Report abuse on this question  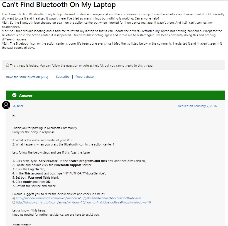click(84, 77)
